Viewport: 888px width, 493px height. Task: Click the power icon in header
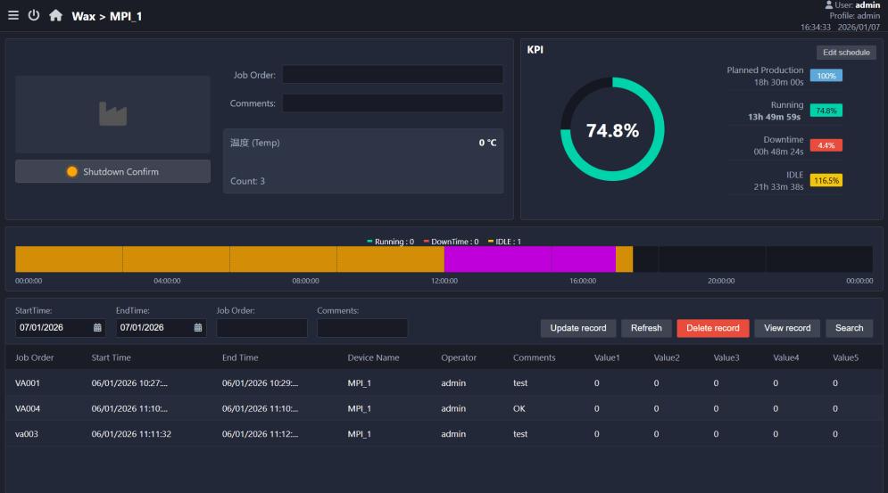[34, 15]
